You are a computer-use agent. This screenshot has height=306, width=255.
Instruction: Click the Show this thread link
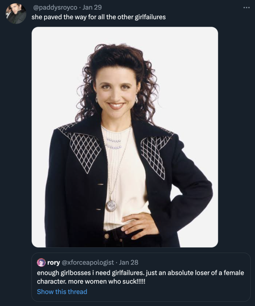click(x=62, y=292)
